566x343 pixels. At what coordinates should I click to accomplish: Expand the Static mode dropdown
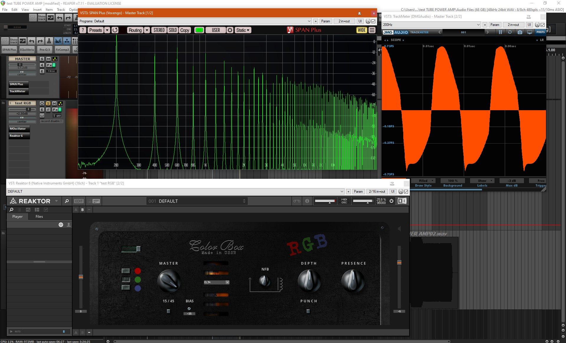point(243,30)
